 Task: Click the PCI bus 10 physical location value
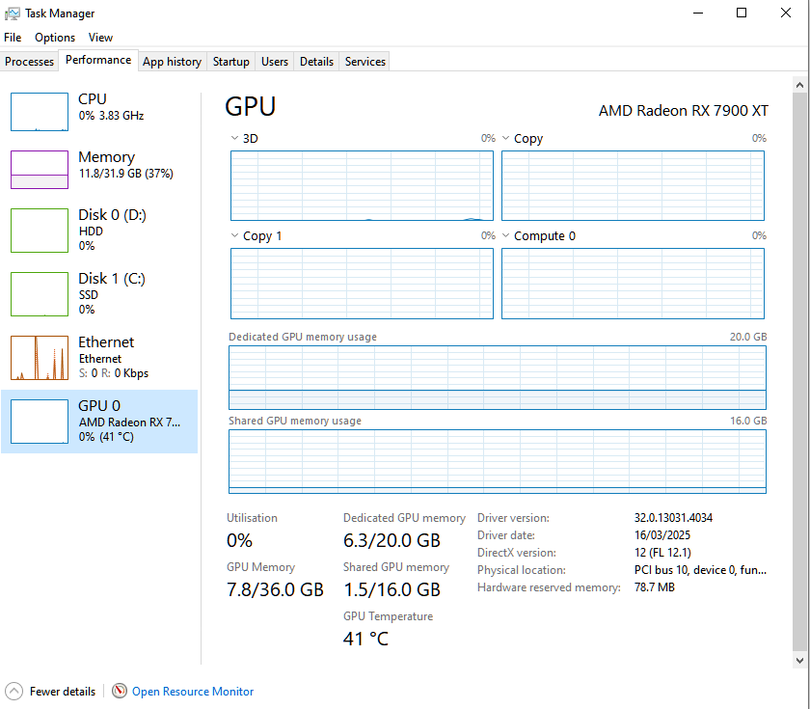tap(700, 570)
